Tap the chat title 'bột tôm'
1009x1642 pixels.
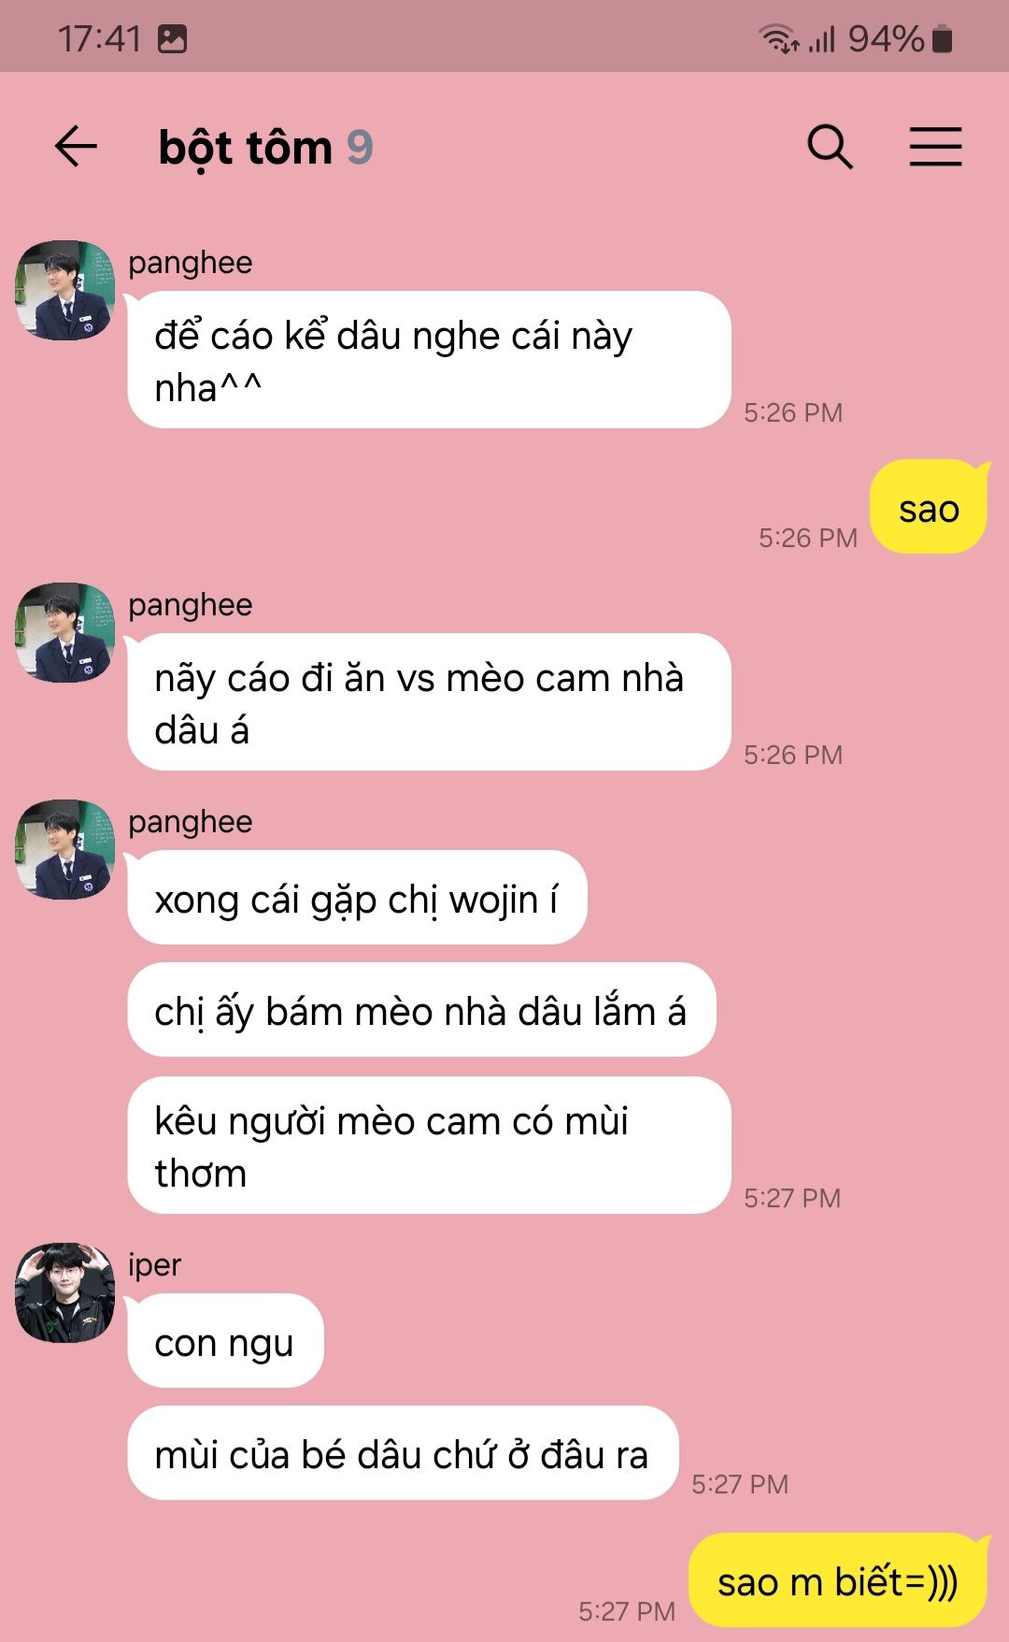pos(246,148)
